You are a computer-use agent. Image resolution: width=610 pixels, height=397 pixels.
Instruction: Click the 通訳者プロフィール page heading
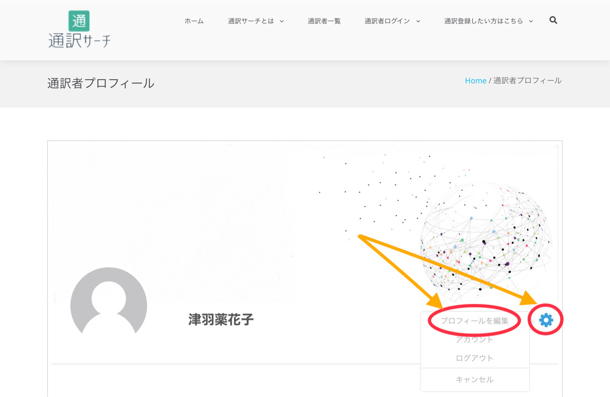click(101, 84)
